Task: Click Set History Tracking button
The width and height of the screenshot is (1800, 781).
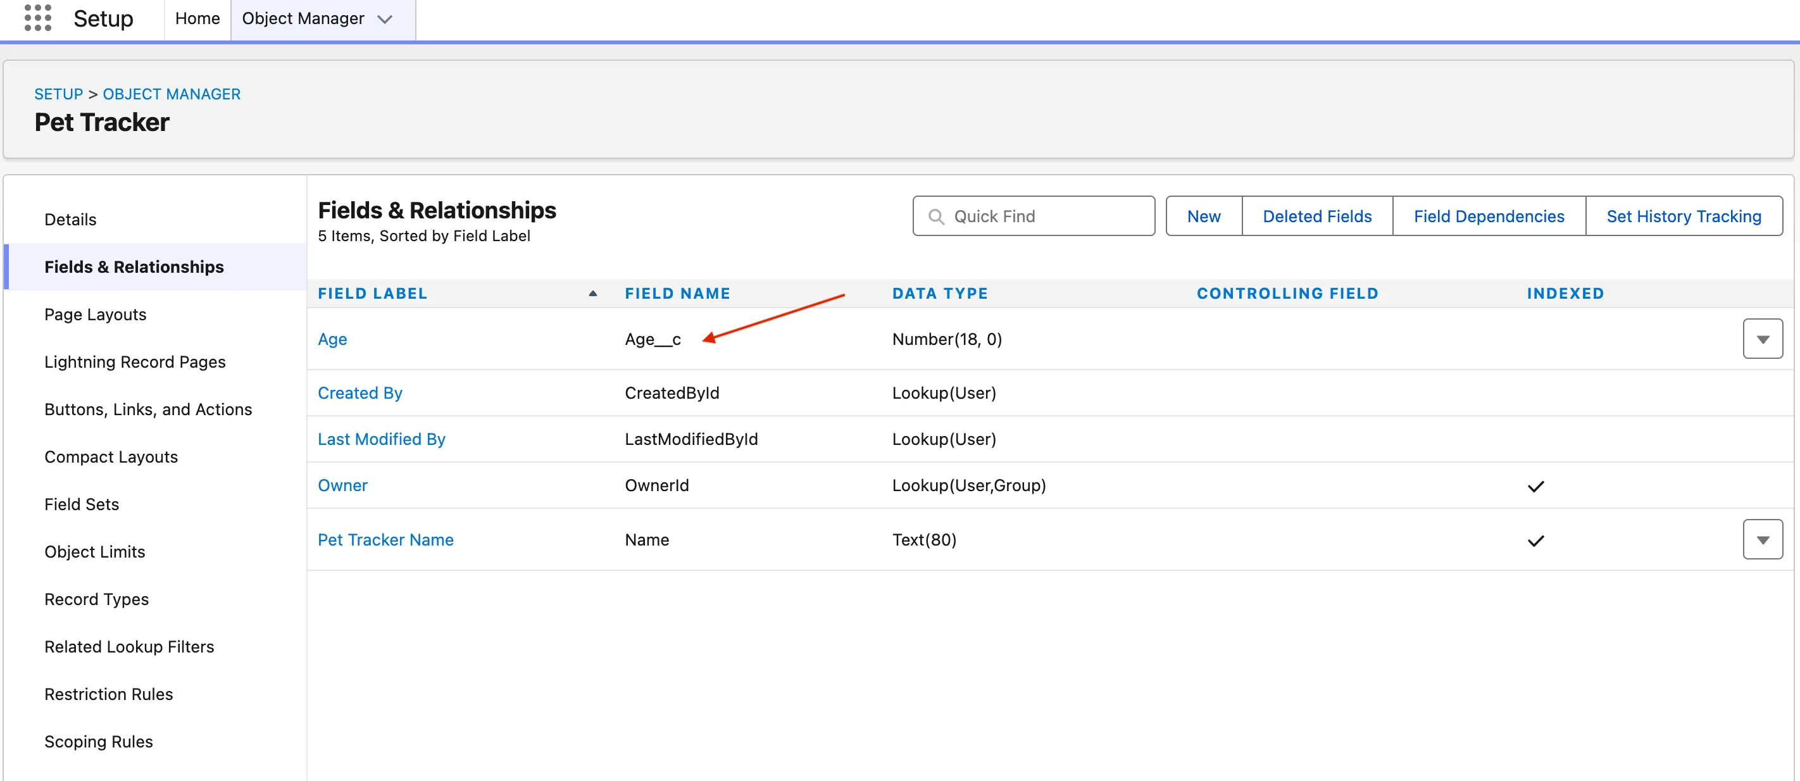Action: tap(1683, 216)
